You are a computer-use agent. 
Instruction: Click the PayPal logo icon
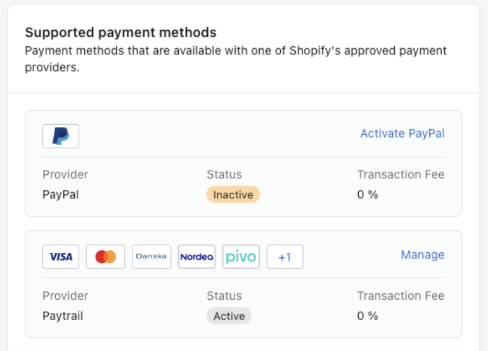(61, 136)
